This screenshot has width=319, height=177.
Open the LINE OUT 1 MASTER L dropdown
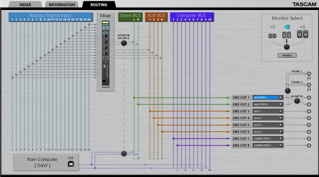[268, 98]
